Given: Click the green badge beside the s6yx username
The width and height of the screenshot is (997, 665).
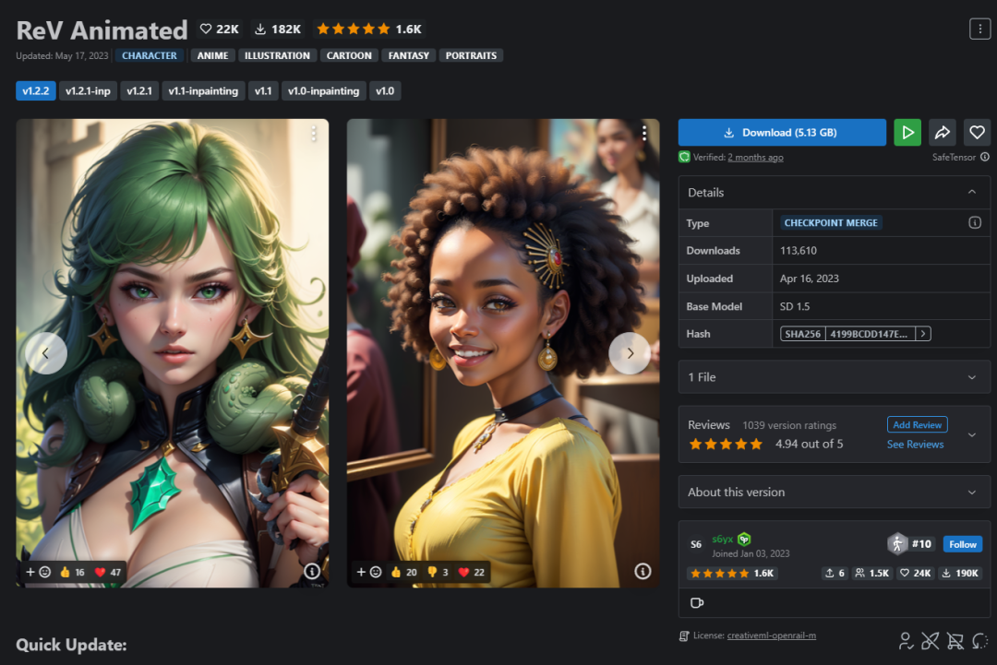Looking at the screenshot, I should (x=744, y=540).
